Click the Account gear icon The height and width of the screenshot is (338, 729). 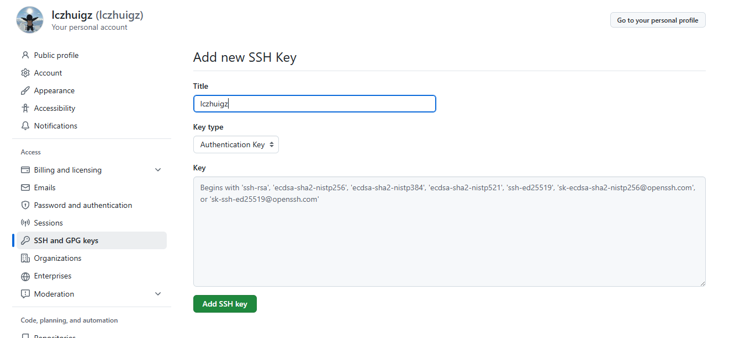pyautogui.click(x=25, y=73)
